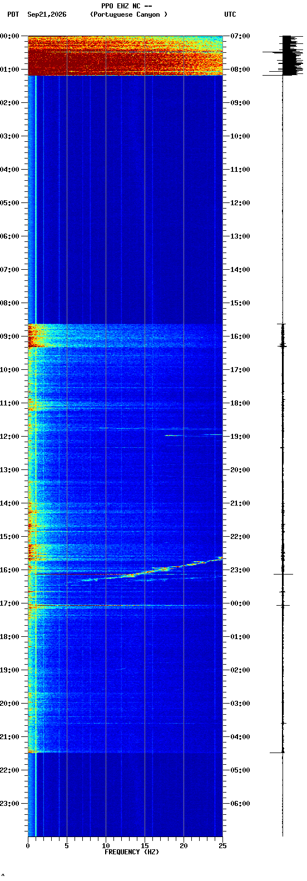Select the '(Portuguese Canyon )' station label

point(128,14)
